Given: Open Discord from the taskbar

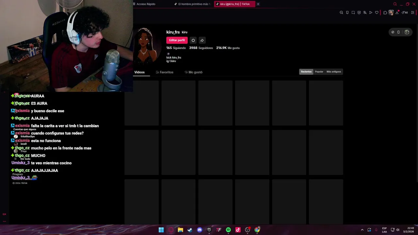Looking at the screenshot, I should [x=200, y=230].
